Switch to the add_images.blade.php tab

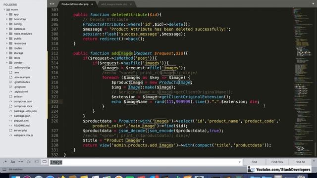pyautogui.click(x=114, y=4)
